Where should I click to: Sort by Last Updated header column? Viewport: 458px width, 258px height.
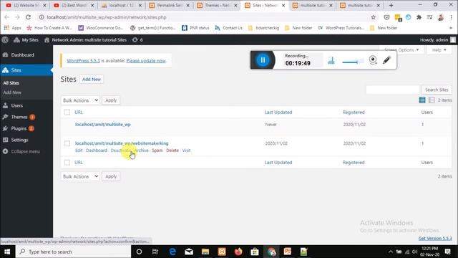tap(278, 113)
